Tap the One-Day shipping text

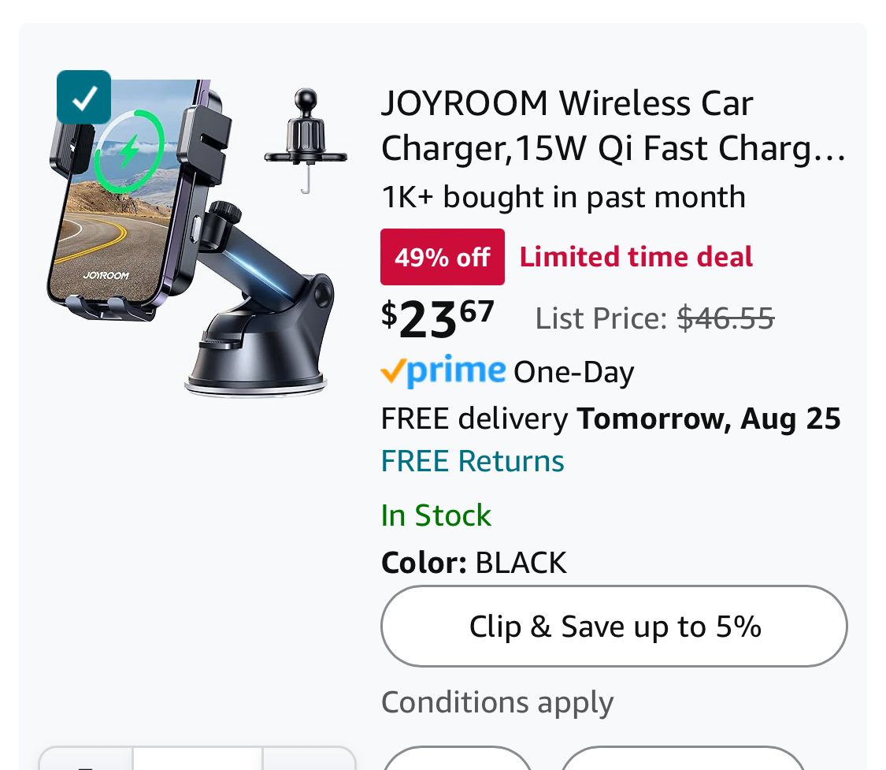573,372
